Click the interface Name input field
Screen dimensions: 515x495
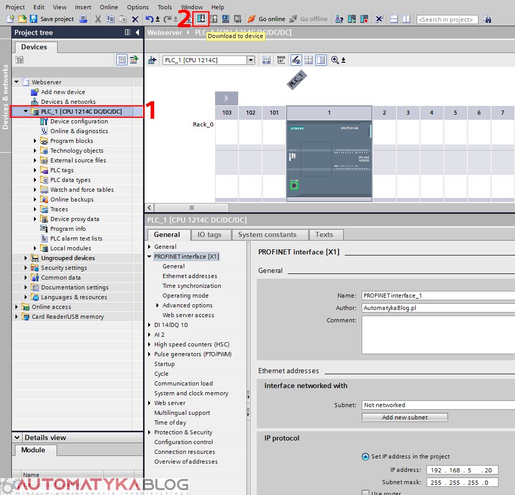click(438, 296)
